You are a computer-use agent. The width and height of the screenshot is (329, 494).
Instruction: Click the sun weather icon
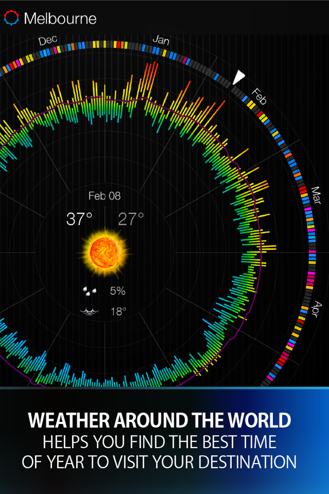(105, 253)
